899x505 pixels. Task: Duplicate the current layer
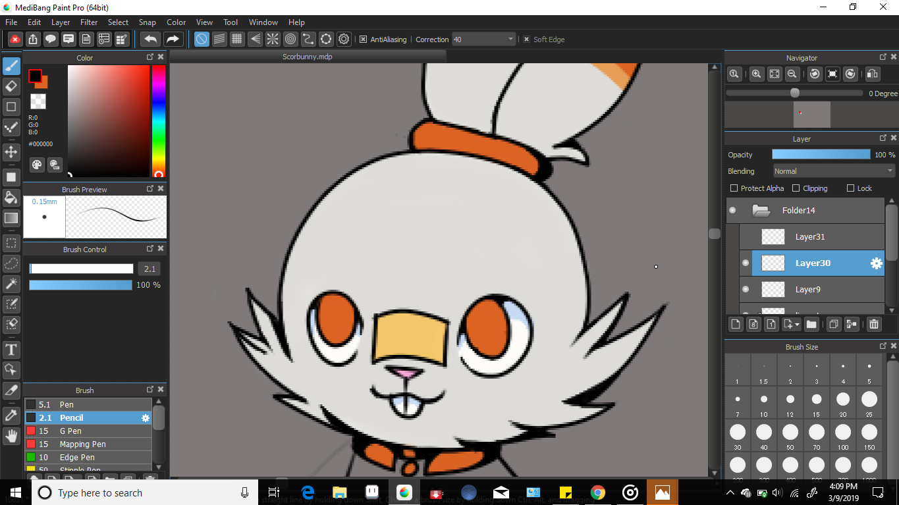click(x=834, y=324)
